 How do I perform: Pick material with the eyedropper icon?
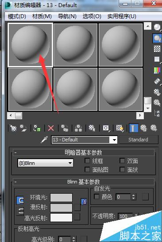[44, 140]
